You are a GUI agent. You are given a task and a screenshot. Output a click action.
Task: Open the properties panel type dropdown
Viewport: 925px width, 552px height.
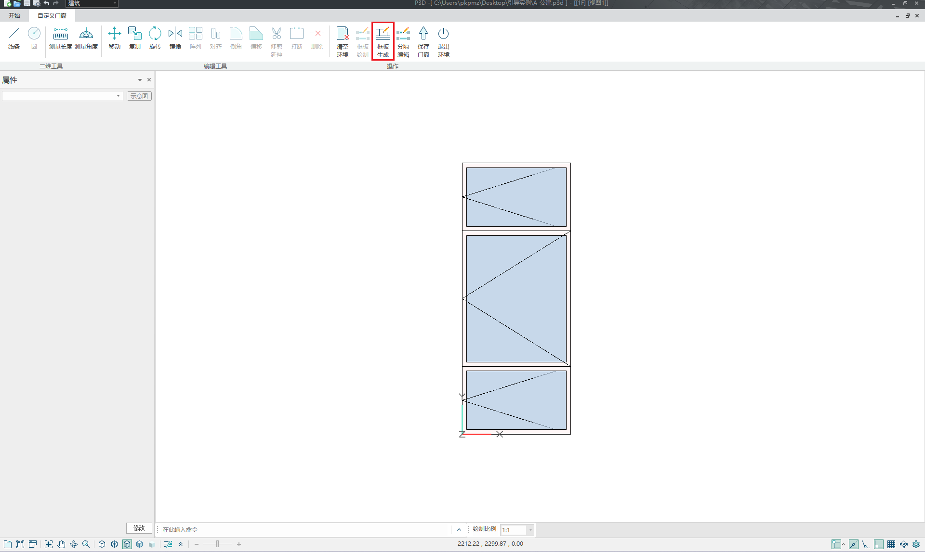pos(118,96)
